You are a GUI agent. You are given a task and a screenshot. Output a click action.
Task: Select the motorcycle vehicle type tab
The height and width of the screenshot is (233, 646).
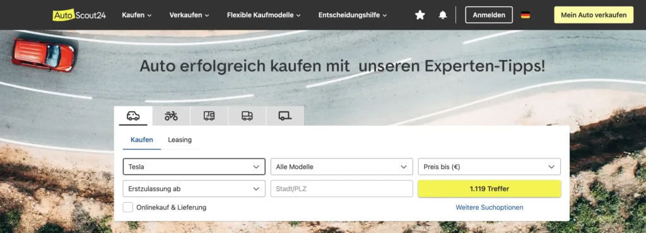[171, 116]
